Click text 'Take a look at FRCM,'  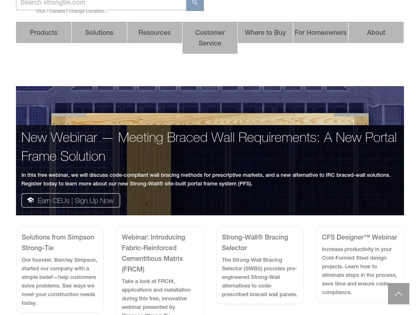pos(148,281)
